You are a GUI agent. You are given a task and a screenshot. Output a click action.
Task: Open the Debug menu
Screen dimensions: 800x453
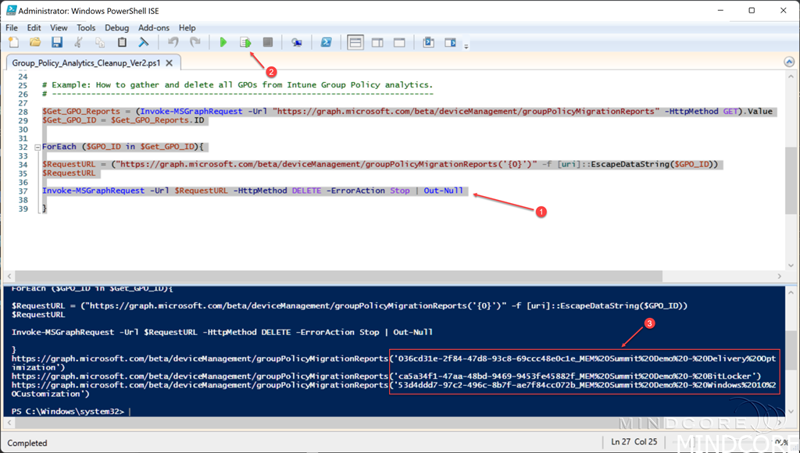click(116, 27)
